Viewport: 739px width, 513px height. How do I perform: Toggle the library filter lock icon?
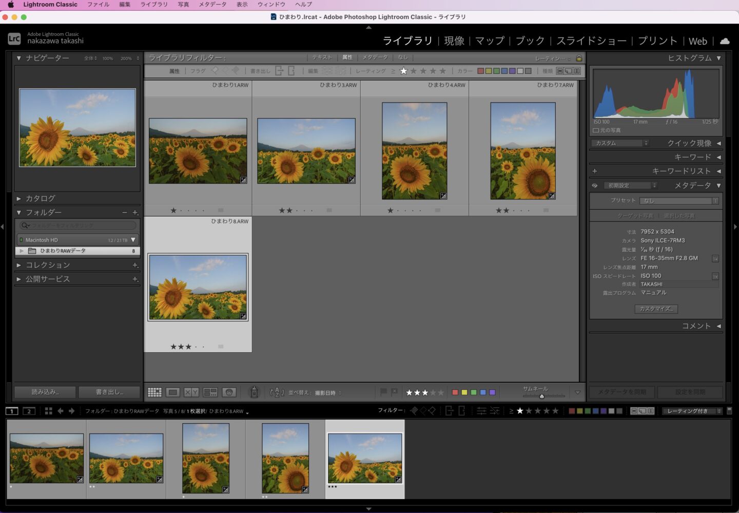point(579,58)
